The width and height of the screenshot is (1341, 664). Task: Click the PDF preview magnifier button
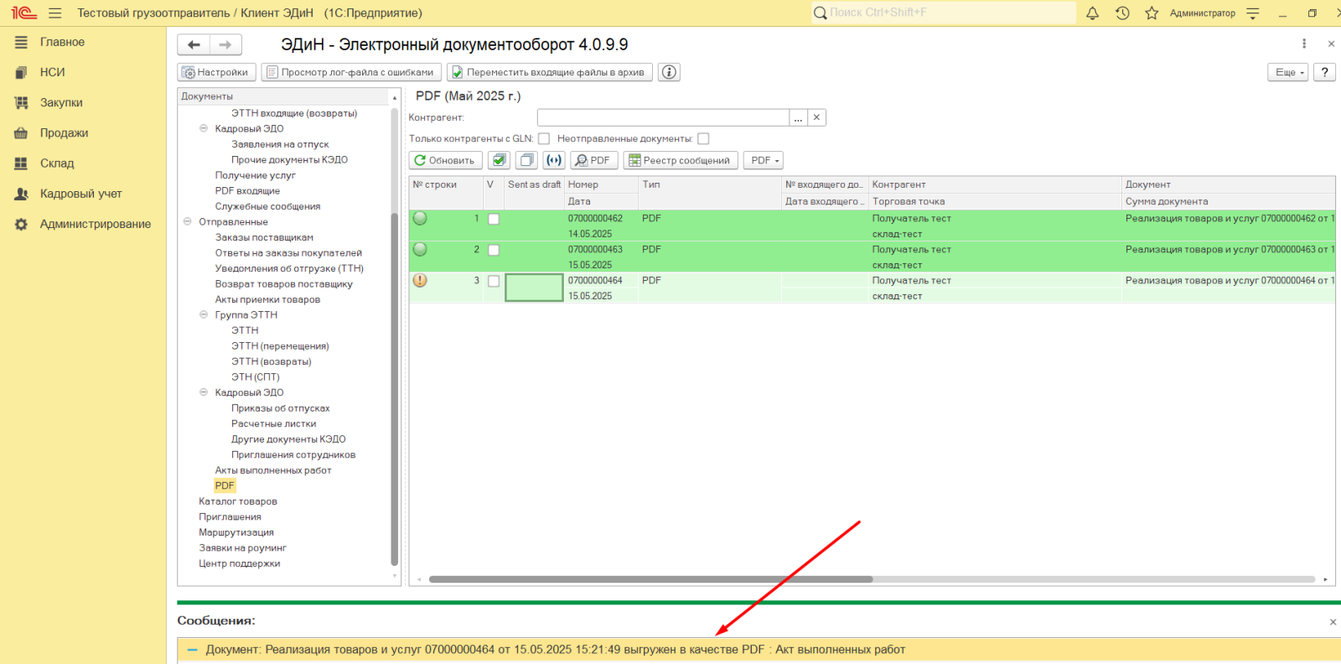point(593,160)
